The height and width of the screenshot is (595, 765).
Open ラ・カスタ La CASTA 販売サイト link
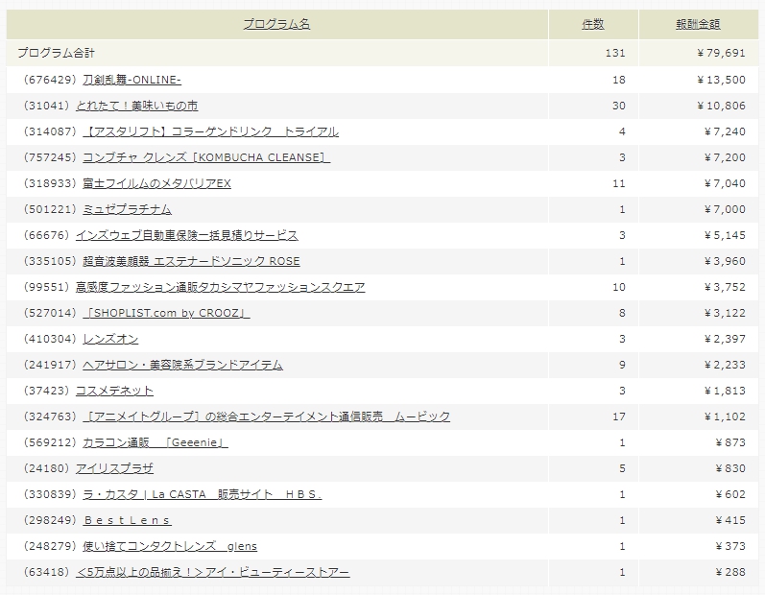click(202, 493)
